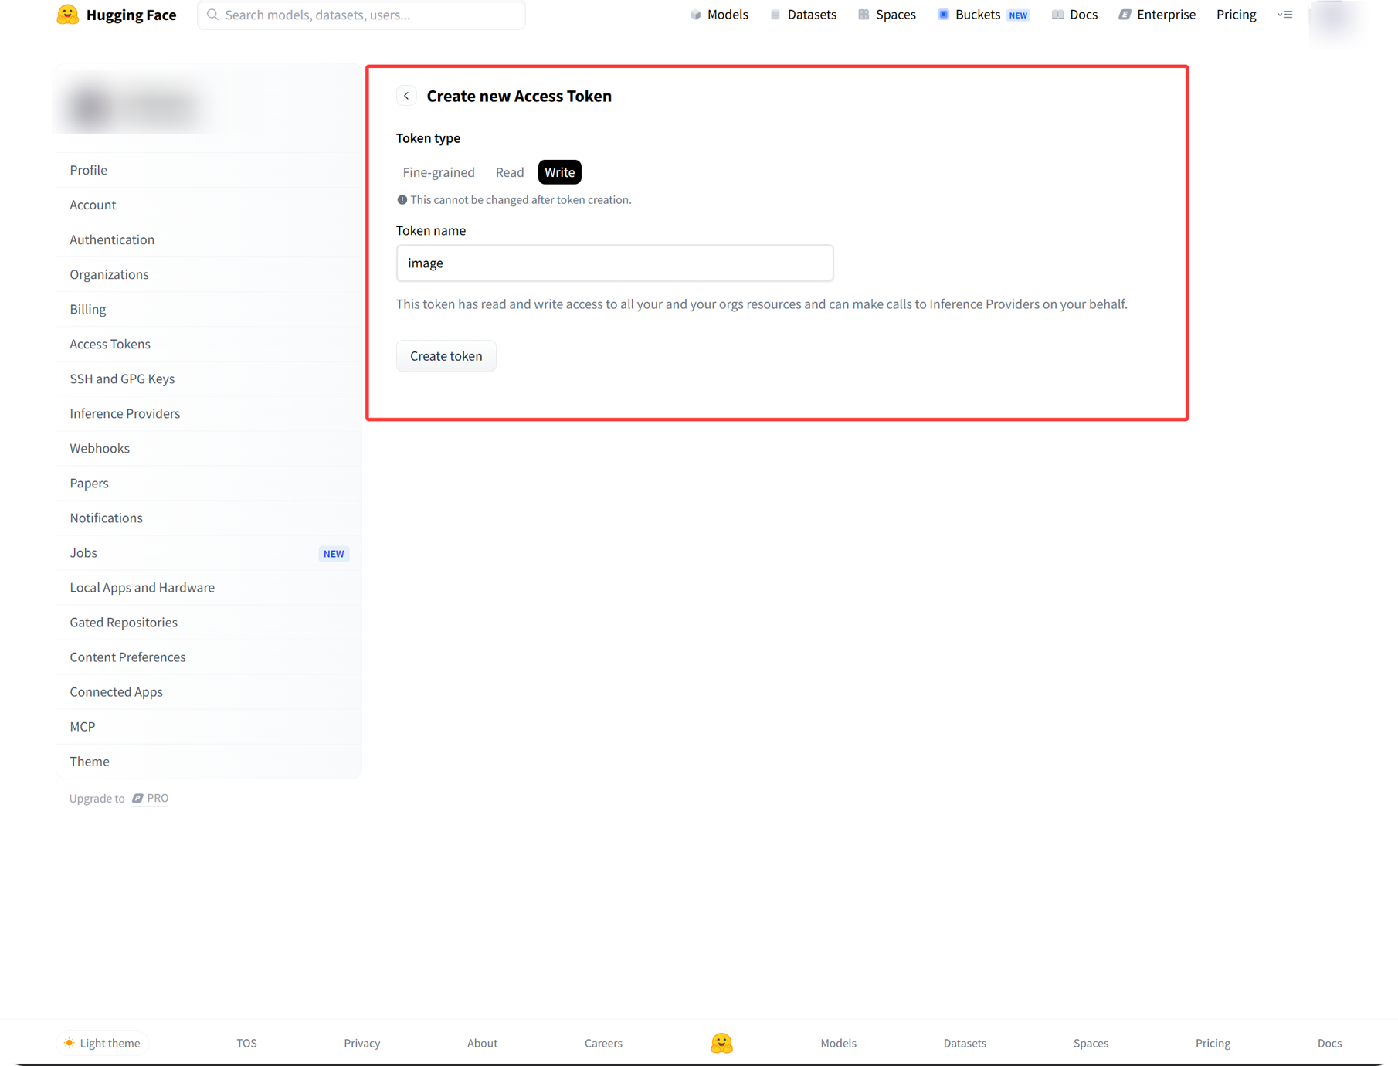This screenshot has height=1066, width=1398.
Task: Open Gated Repositories settings
Action: 209,622
